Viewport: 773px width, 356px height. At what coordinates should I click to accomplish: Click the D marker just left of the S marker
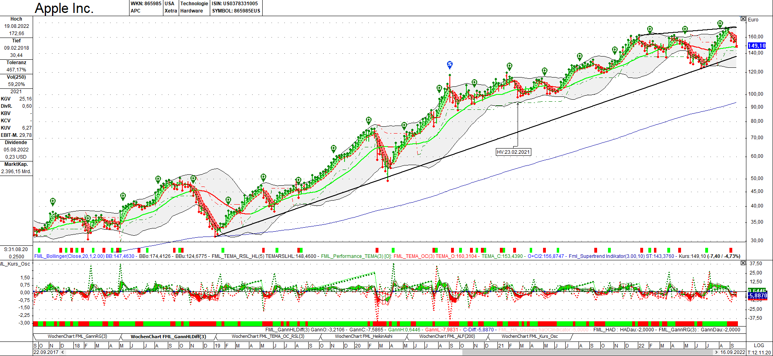click(x=439, y=88)
